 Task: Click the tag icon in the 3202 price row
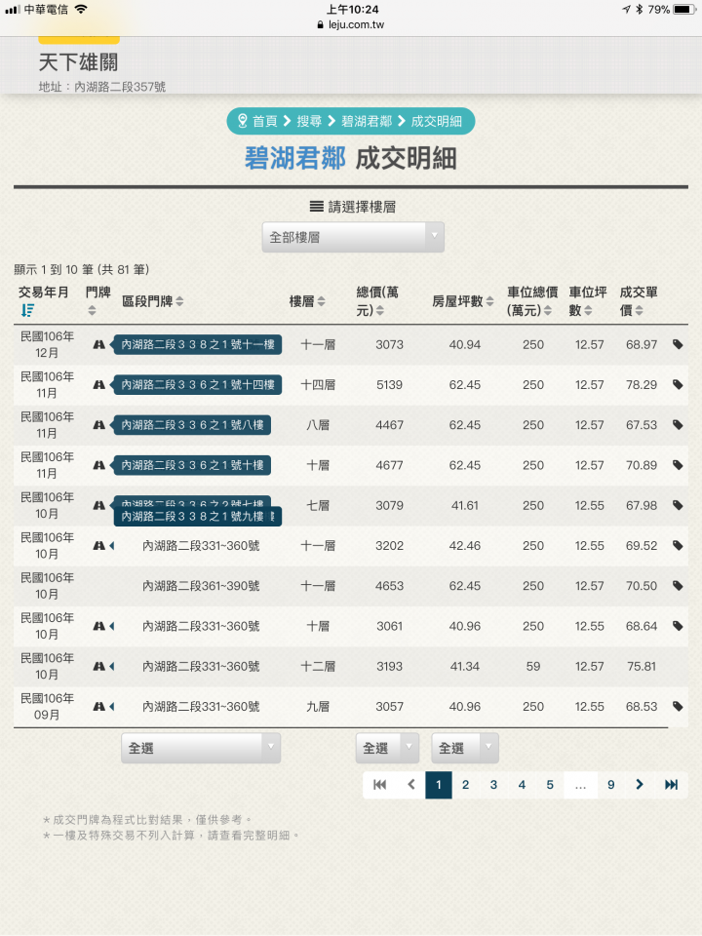click(678, 546)
